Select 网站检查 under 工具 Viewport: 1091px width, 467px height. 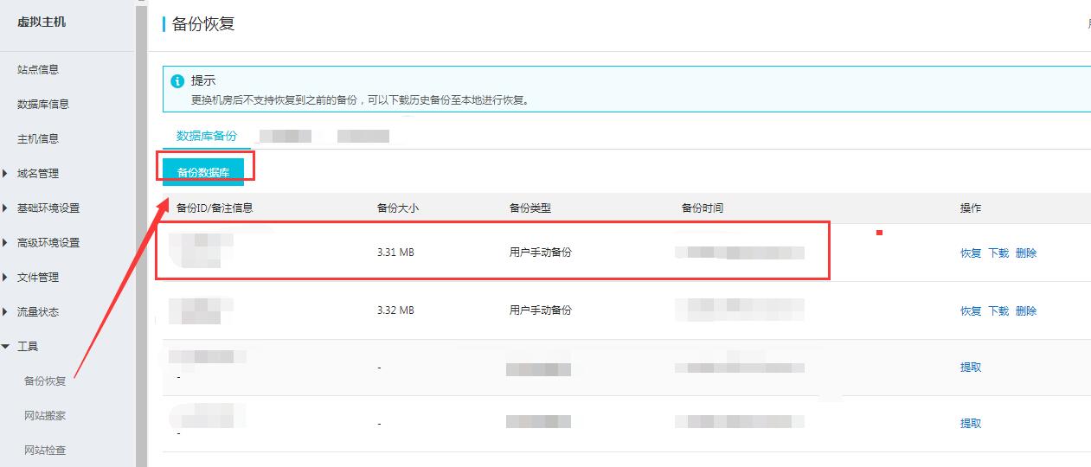tap(45, 450)
